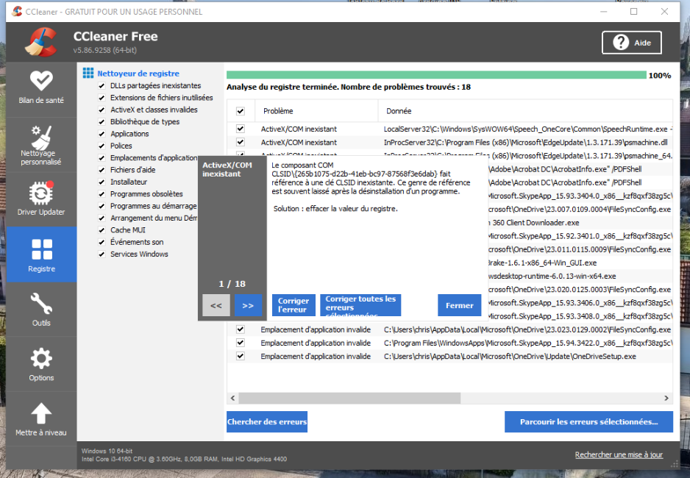The height and width of the screenshot is (478, 690).
Task: Click Corriger toutes les erreurs sélectionnées
Action: [x=360, y=305]
